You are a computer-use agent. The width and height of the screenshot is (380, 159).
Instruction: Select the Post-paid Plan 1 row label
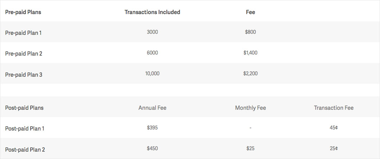tap(25, 128)
